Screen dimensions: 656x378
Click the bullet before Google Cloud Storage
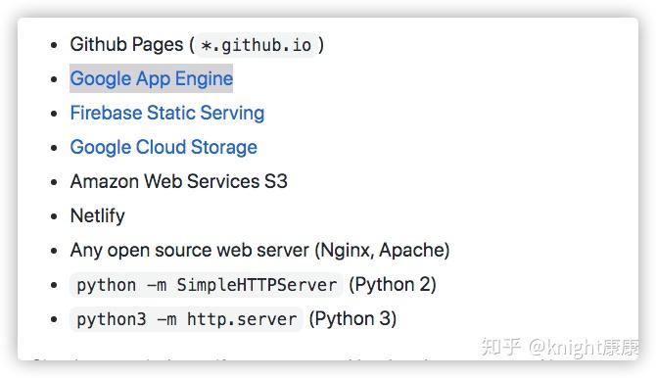pyautogui.click(x=54, y=148)
